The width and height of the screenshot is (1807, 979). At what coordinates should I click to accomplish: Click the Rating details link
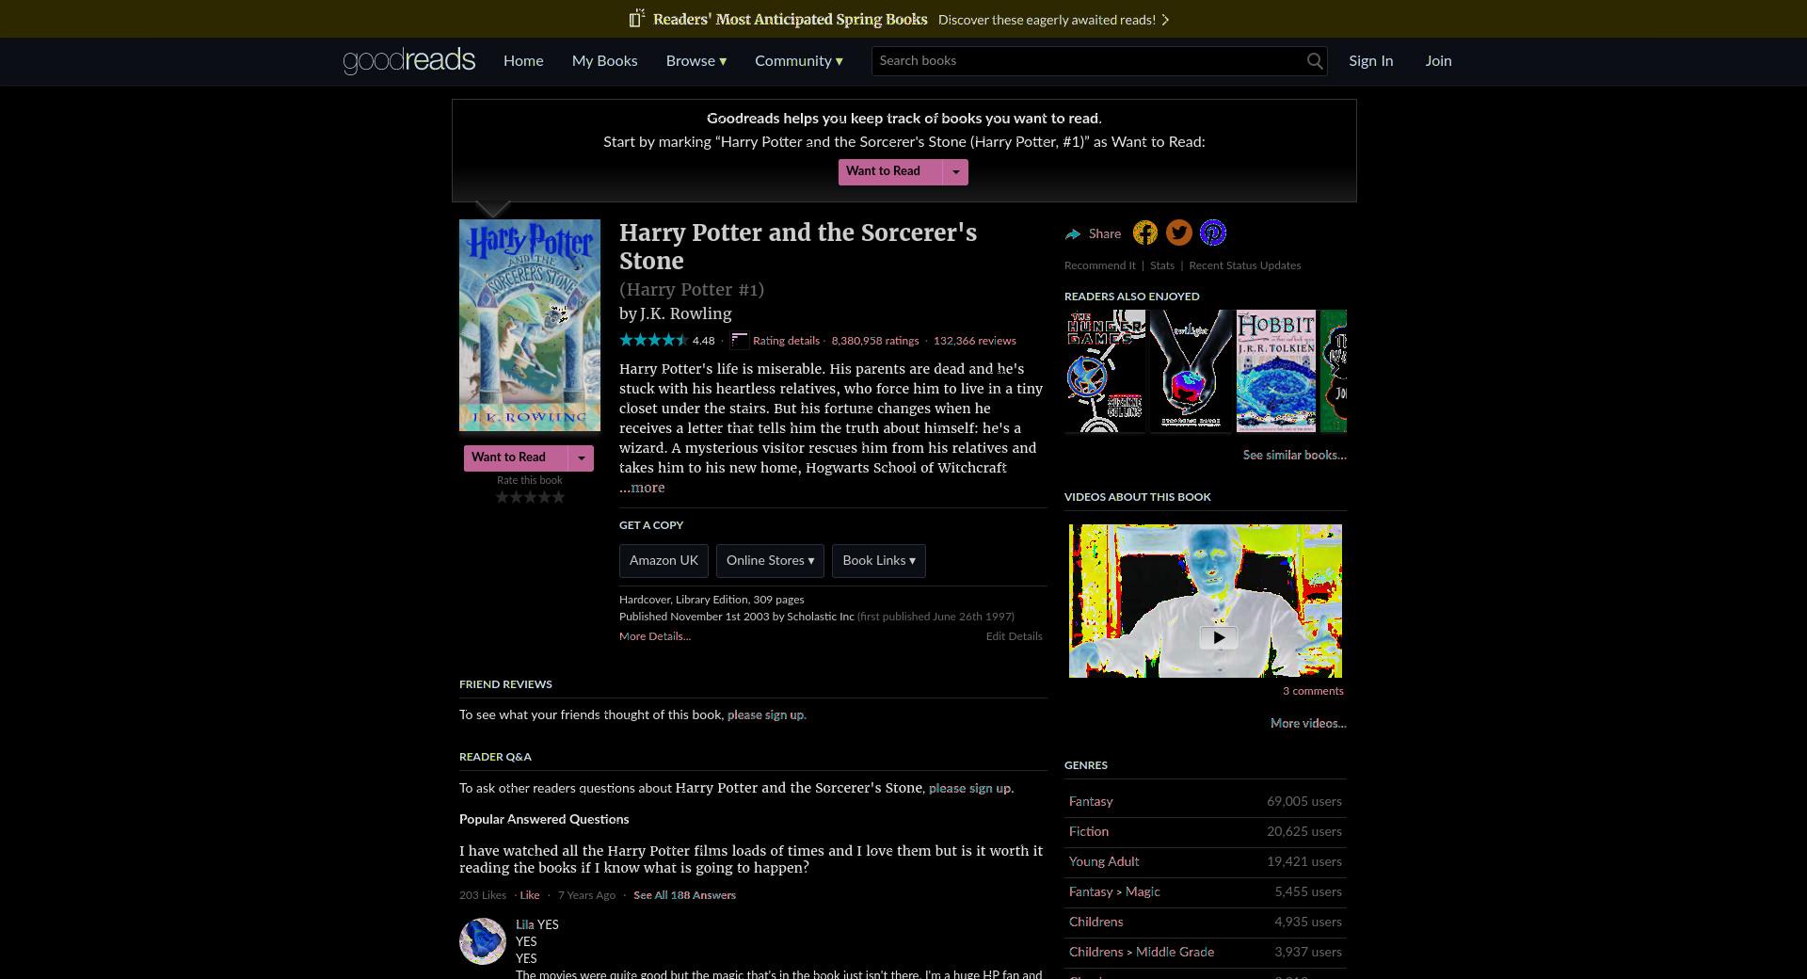pyautogui.click(x=786, y=341)
